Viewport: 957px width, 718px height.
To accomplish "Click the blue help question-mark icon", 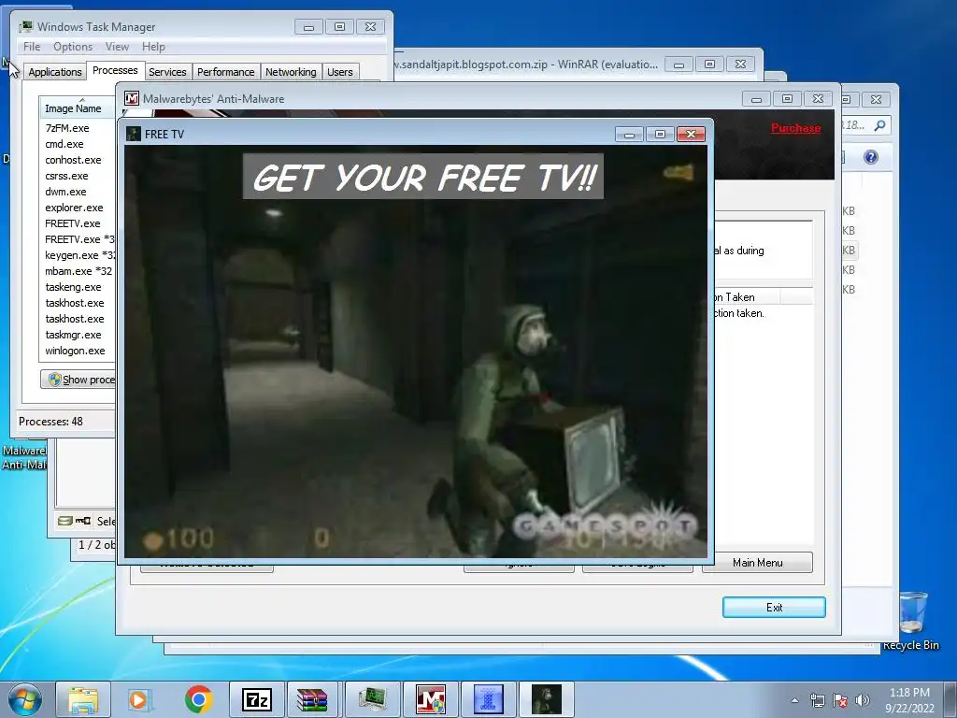I will pos(871,157).
